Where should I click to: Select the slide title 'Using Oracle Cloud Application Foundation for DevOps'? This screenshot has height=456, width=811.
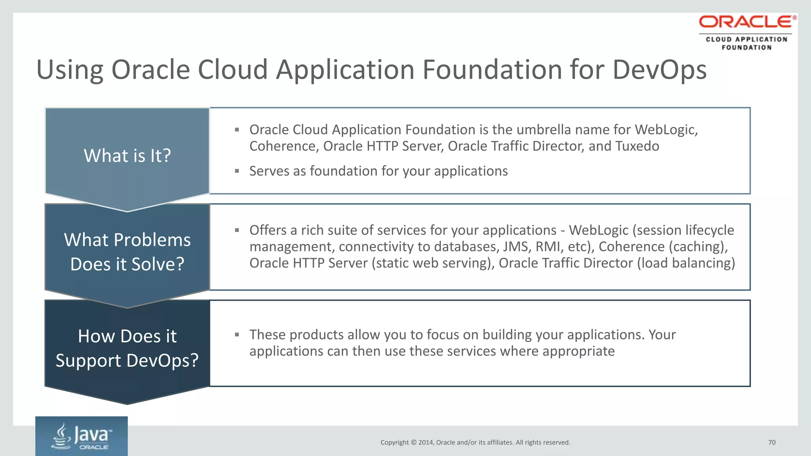(371, 70)
